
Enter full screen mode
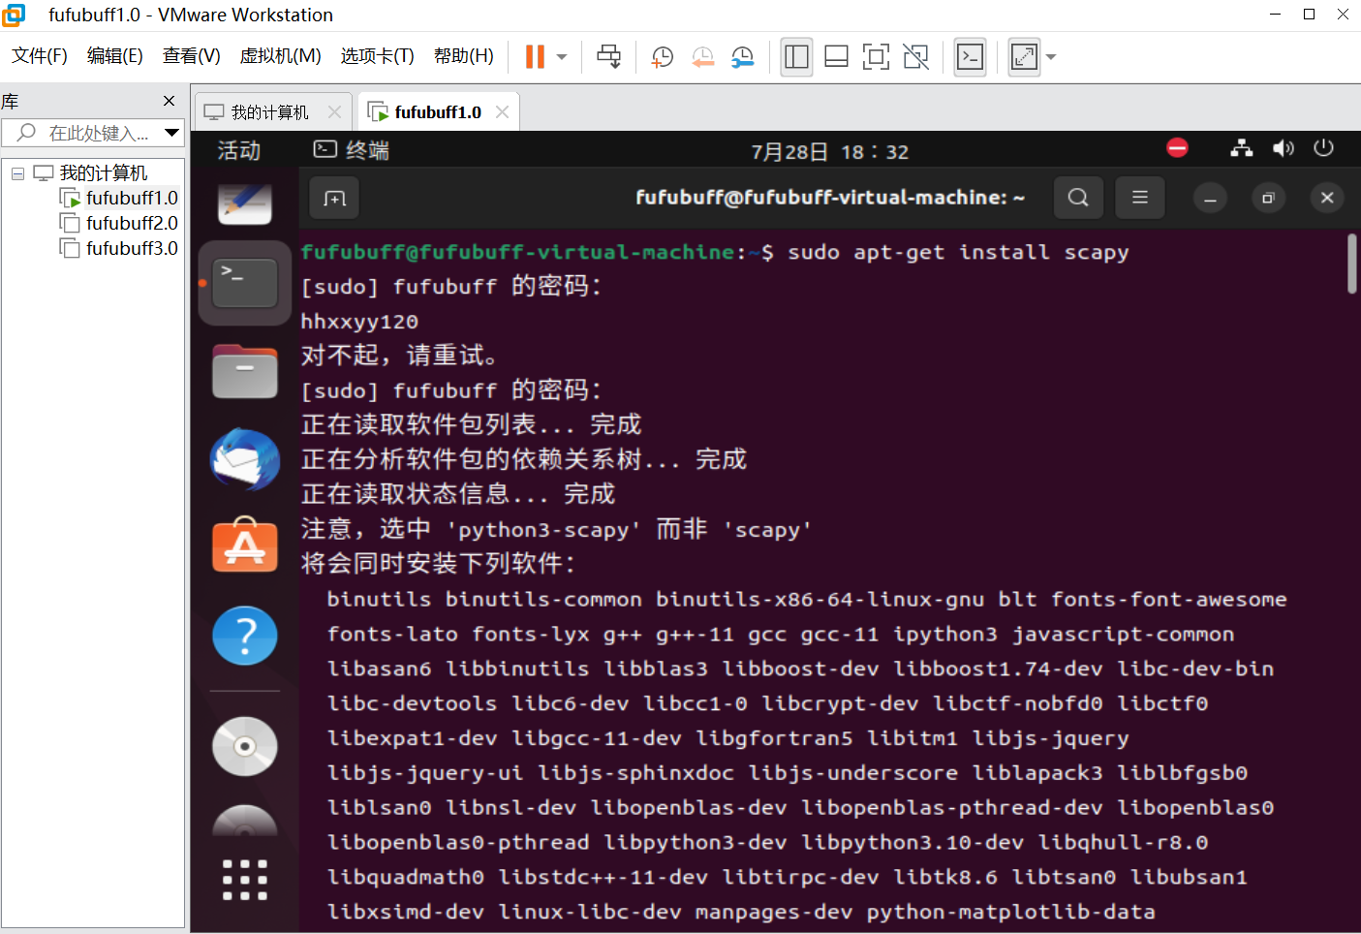pyautogui.click(x=876, y=57)
